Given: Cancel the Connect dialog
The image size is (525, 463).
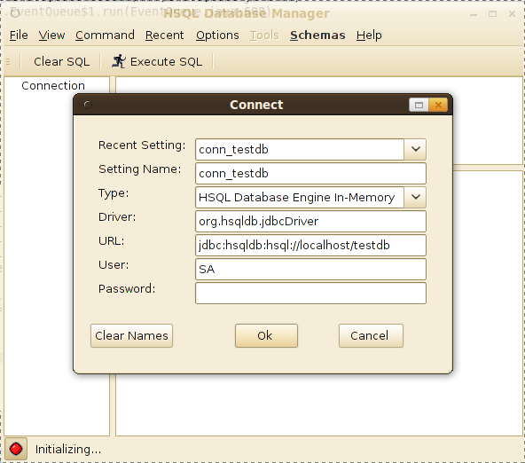Looking at the screenshot, I should click(371, 335).
